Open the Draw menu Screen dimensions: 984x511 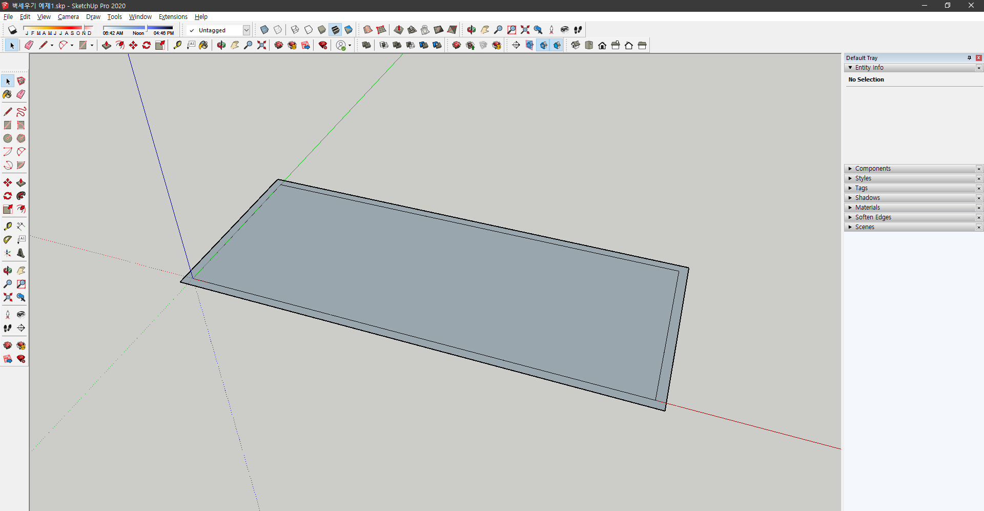(x=93, y=17)
